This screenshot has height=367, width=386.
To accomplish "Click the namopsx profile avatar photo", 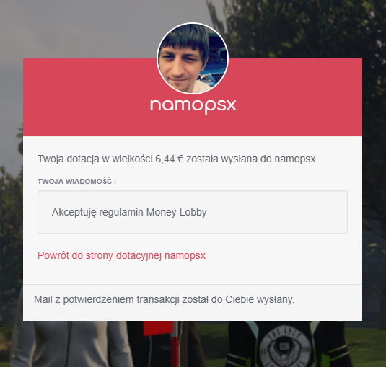I will (x=193, y=59).
